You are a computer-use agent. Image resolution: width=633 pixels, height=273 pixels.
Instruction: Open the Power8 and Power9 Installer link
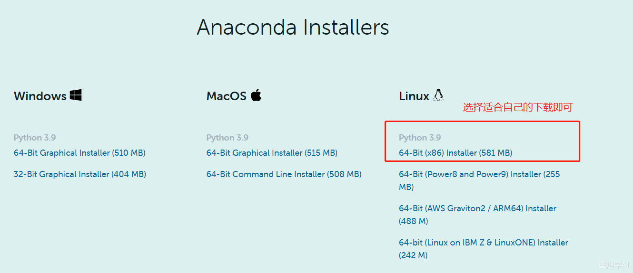click(479, 175)
